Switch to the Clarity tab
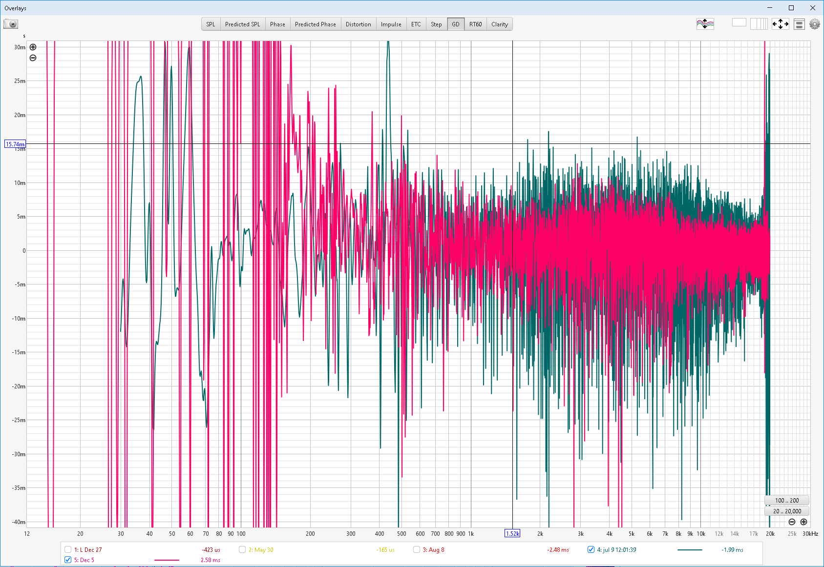This screenshot has width=824, height=567. coord(500,24)
